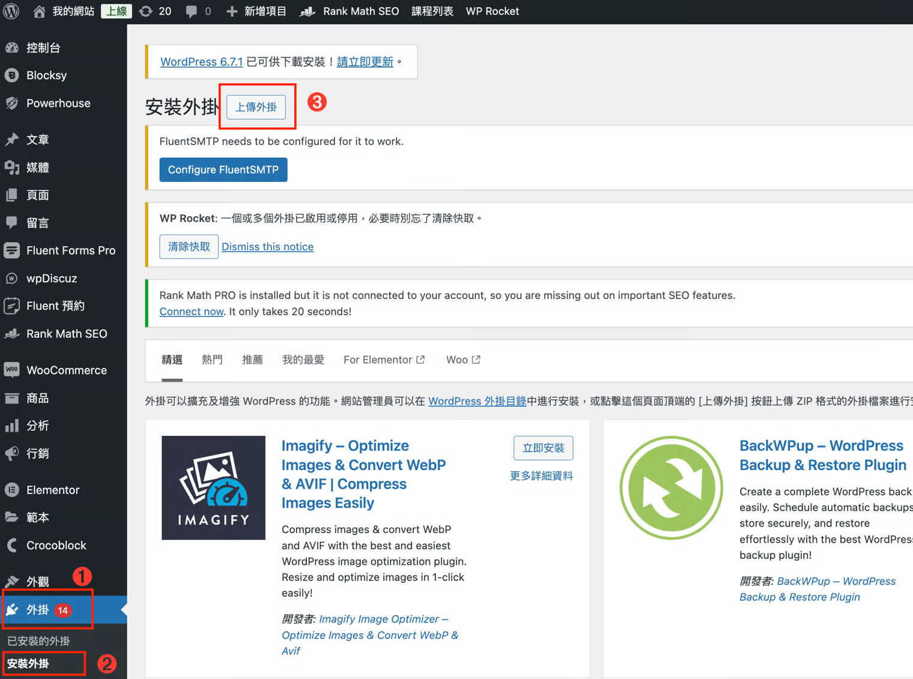Open the Woo external tab
913x679 pixels.
(x=463, y=360)
